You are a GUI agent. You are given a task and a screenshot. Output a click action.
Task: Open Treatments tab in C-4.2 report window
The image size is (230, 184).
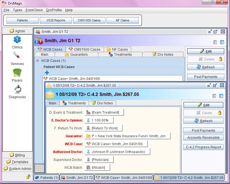(74, 103)
